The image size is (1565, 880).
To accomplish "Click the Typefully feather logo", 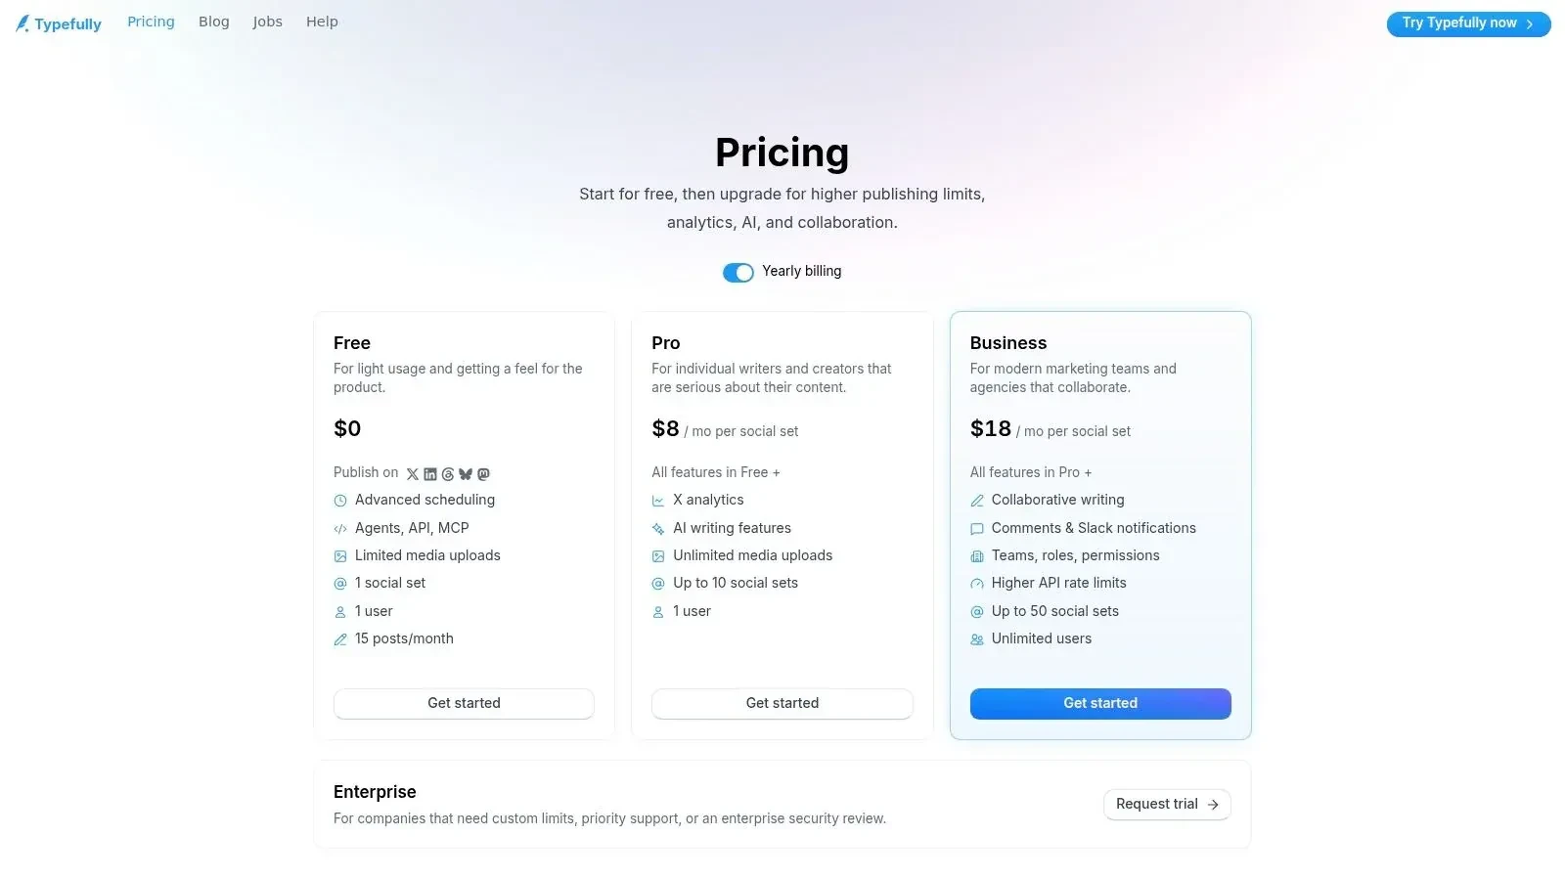I will coord(22,23).
